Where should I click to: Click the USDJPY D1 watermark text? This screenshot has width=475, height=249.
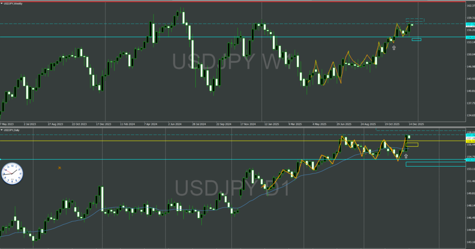coord(231,189)
